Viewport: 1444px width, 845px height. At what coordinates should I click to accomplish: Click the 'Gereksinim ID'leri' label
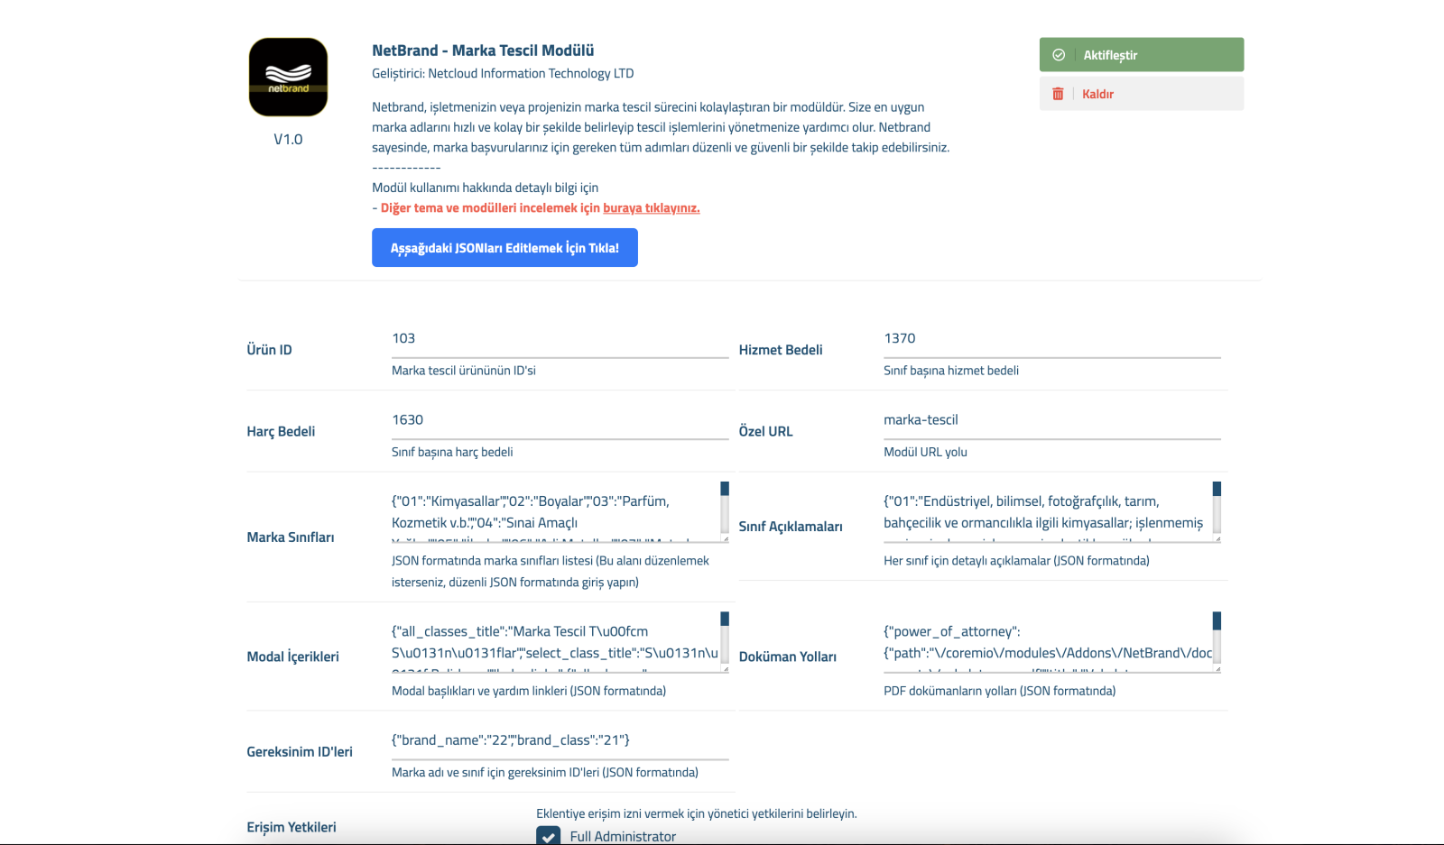pyautogui.click(x=300, y=752)
